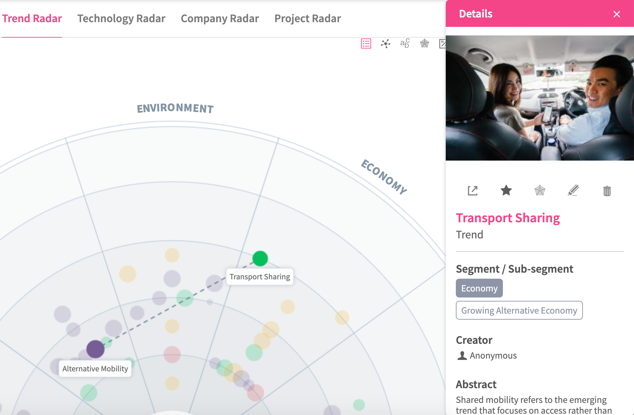This screenshot has height=415, width=634.
Task: Switch to the Technology Radar tab
Action: tap(121, 18)
